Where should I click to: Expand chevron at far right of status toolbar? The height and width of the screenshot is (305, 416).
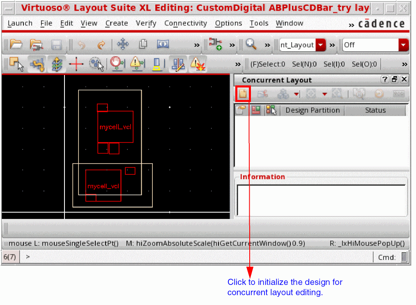pos(405,64)
